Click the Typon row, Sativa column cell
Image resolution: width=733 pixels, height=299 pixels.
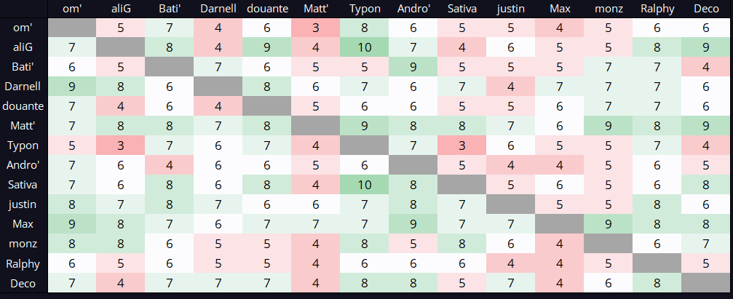[x=461, y=145]
